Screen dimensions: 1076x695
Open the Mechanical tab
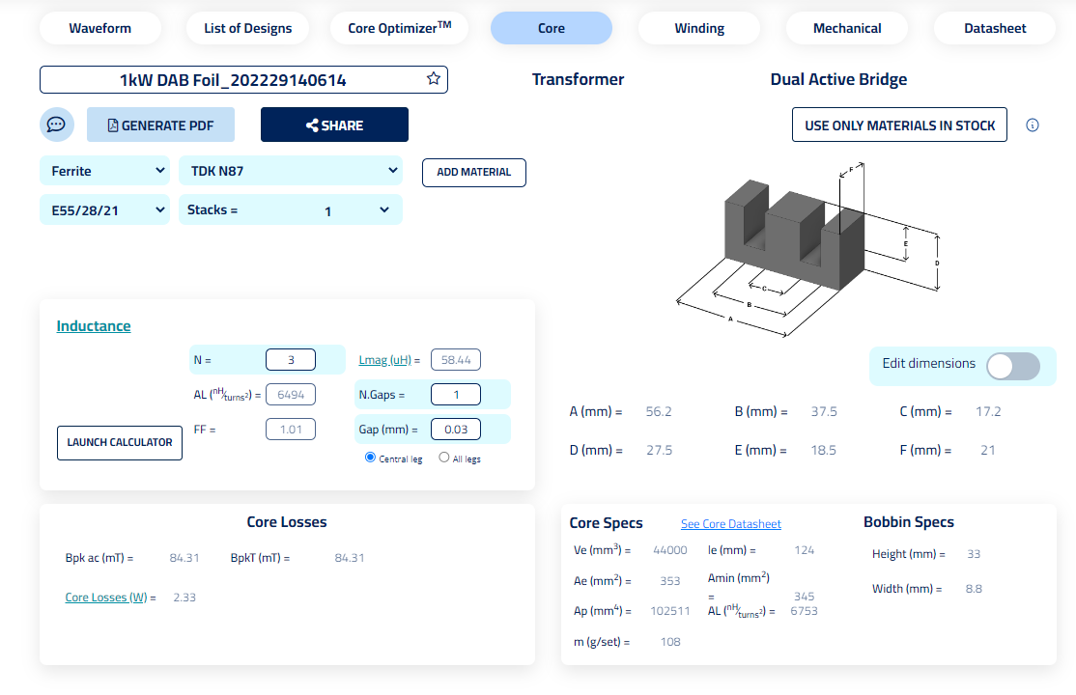click(x=847, y=28)
